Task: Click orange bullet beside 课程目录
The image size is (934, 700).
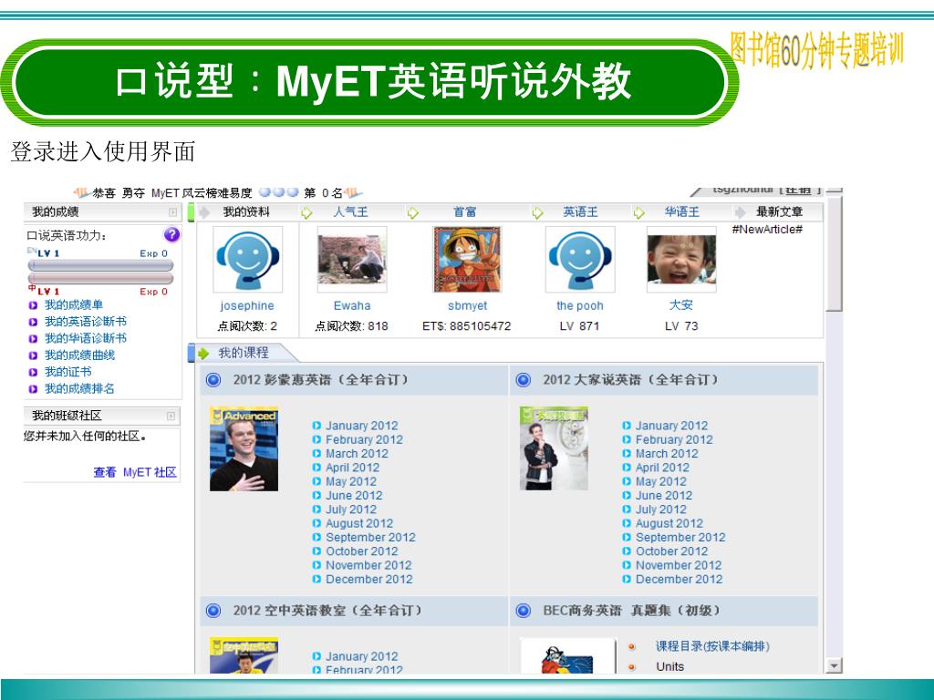Action: tap(632, 647)
